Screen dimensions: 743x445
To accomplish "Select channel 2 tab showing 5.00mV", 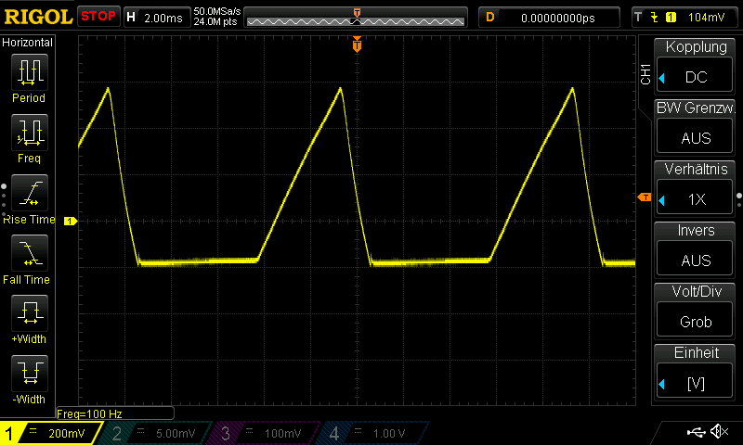I will [156, 433].
